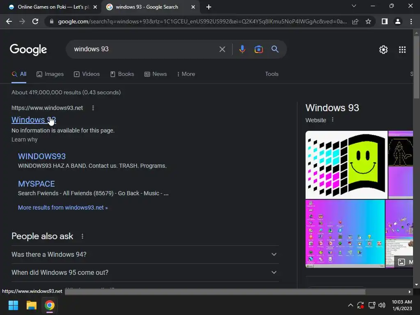Open Google quick settings gear
Viewport: 420px width, 315px height.
coord(383,50)
